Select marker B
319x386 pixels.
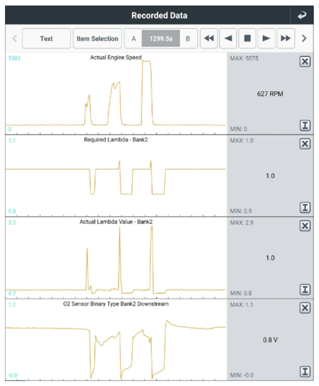pyautogui.click(x=188, y=39)
